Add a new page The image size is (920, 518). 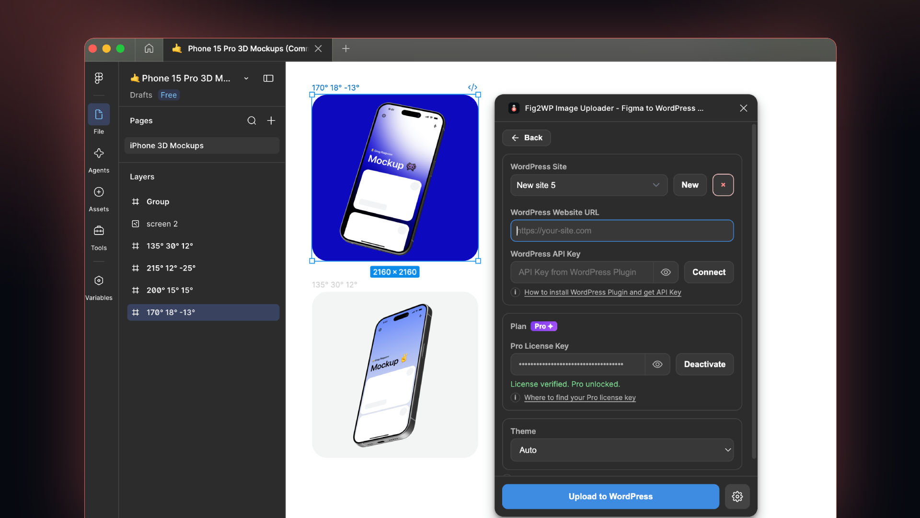271,121
